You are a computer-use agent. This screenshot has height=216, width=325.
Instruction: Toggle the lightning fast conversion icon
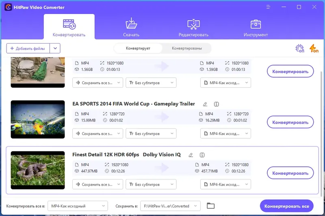click(314, 48)
